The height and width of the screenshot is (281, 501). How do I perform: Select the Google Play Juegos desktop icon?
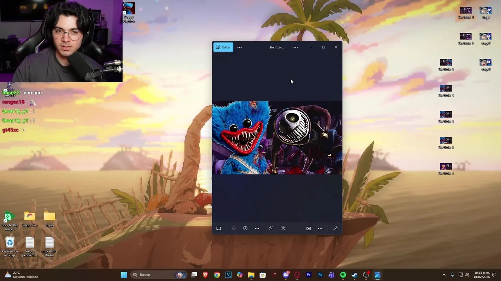pyautogui.click(x=10, y=221)
